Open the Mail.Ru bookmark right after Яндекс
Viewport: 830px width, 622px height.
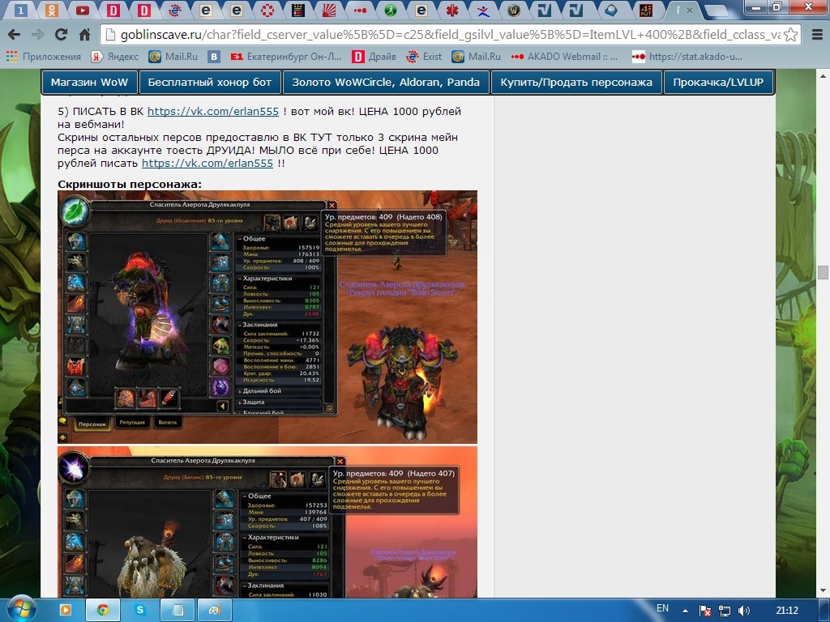point(173,56)
